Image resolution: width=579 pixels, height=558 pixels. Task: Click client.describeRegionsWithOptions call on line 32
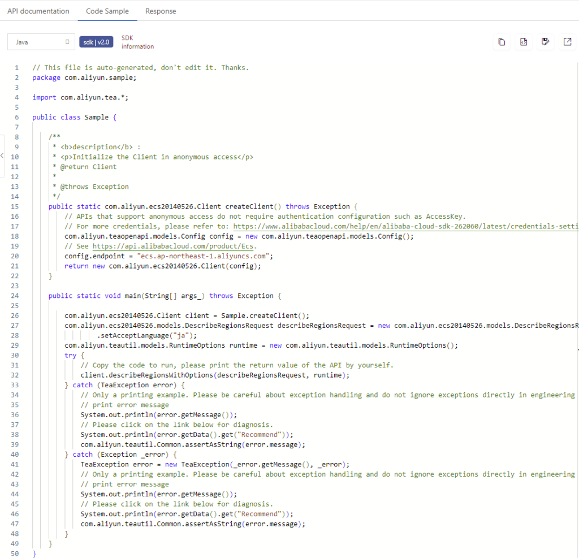(215, 375)
